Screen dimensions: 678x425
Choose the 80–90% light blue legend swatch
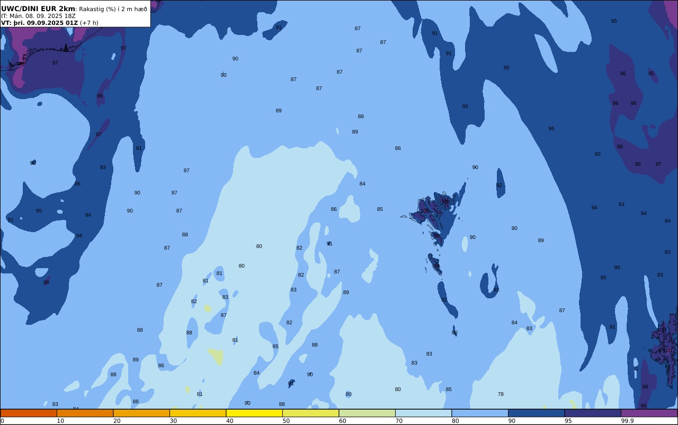480,413
